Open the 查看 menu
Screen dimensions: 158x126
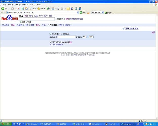click(x=18, y=5)
